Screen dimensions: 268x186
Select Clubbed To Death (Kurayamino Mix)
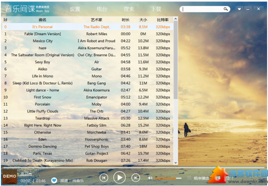click(42, 161)
